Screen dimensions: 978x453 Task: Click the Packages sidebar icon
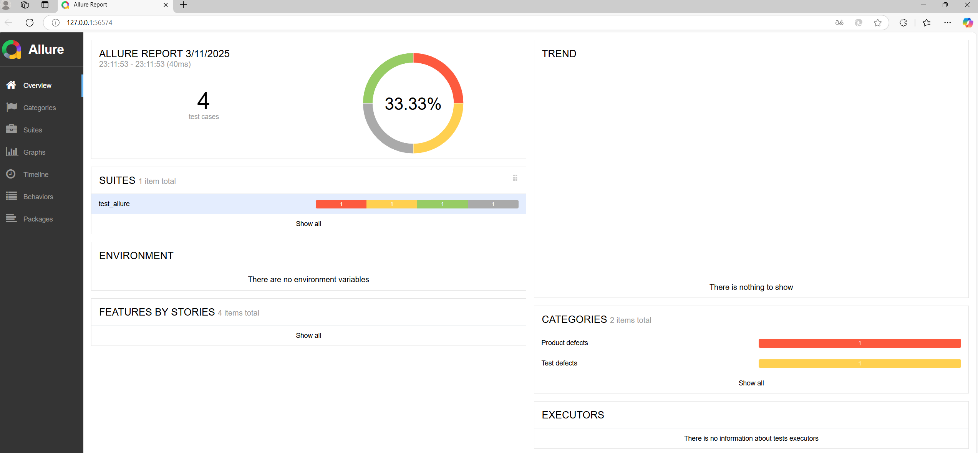click(12, 218)
